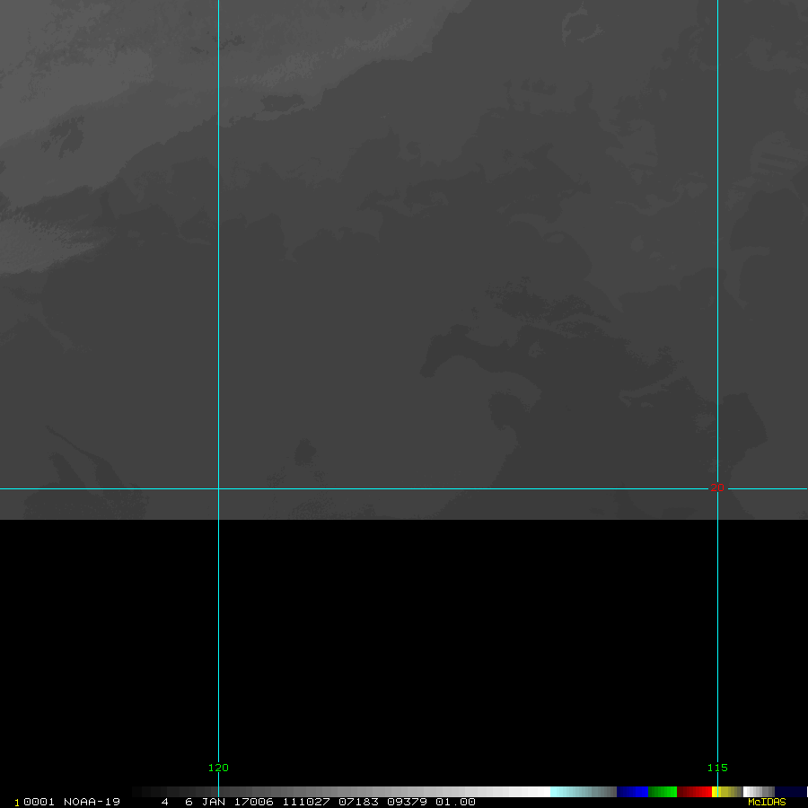Image resolution: width=808 pixels, height=808 pixels.
Task: Click the yellow stripe in the color bar
Action: pyautogui.click(x=715, y=792)
